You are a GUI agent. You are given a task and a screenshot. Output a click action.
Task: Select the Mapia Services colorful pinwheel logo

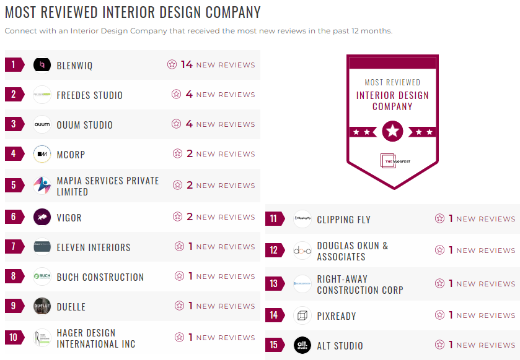pos(42,185)
